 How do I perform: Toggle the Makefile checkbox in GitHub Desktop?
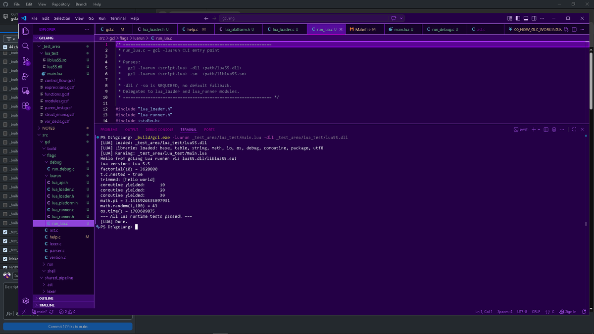(5, 259)
